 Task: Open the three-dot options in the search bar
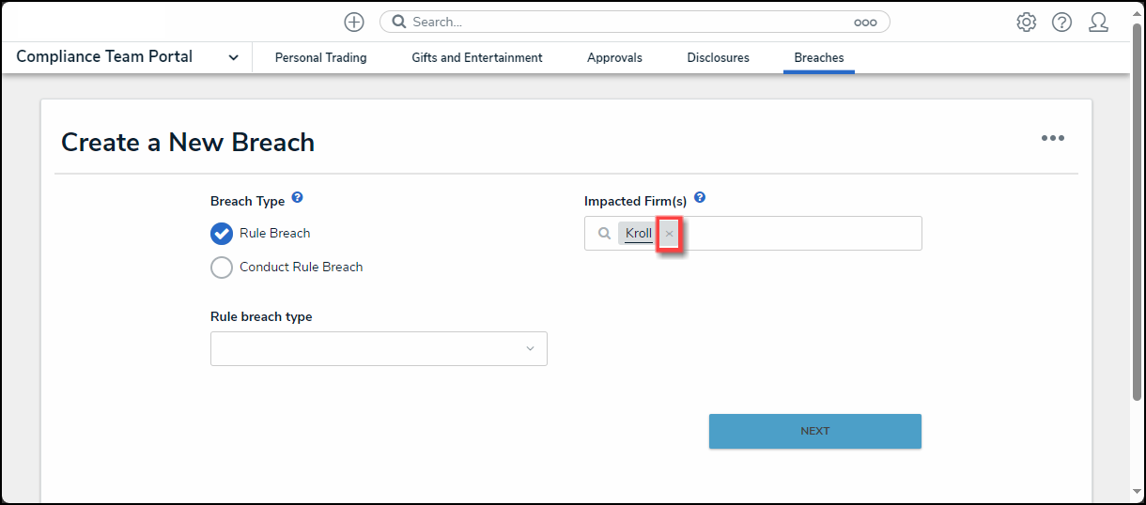tap(864, 23)
